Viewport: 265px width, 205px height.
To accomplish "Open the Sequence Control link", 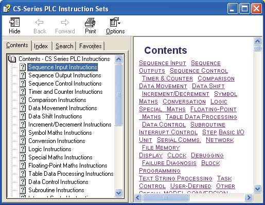I will pos(199,71).
